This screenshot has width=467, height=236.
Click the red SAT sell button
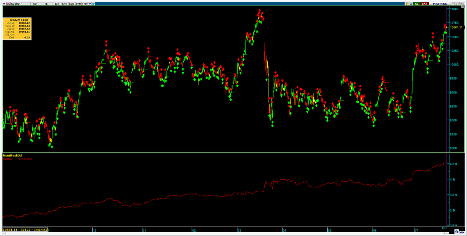pyautogui.click(x=425, y=3)
